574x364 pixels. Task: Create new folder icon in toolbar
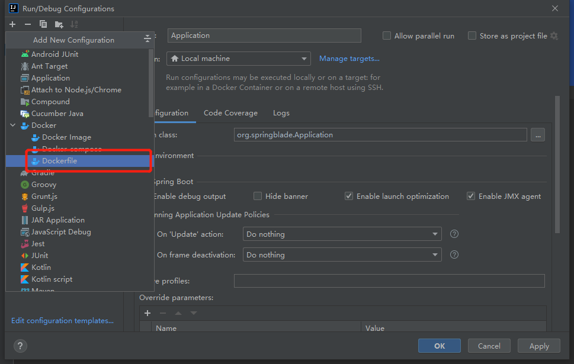(59, 24)
